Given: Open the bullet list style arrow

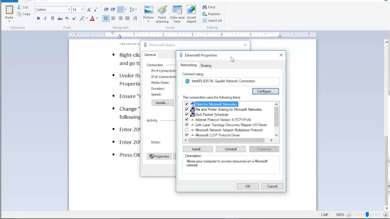Looking at the screenshot, I should point(126,10).
